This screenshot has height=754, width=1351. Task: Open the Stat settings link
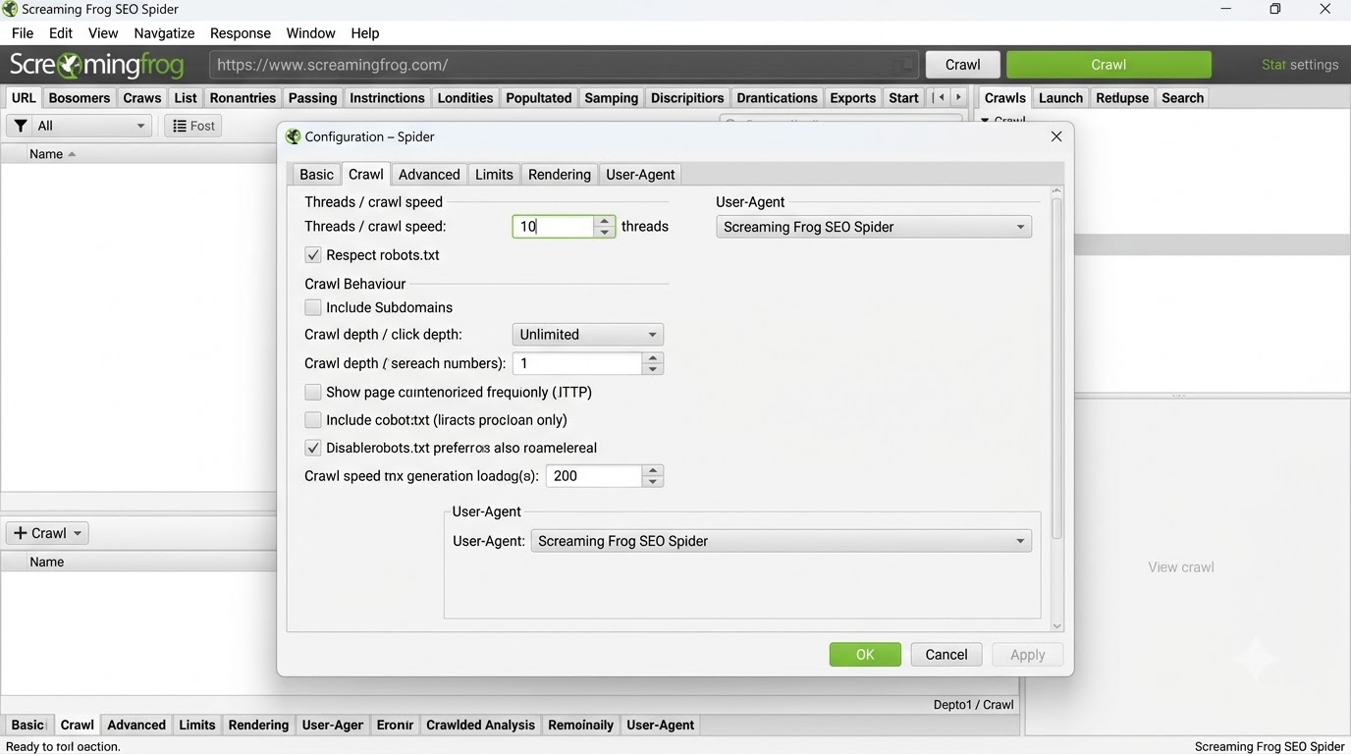[1300, 65]
